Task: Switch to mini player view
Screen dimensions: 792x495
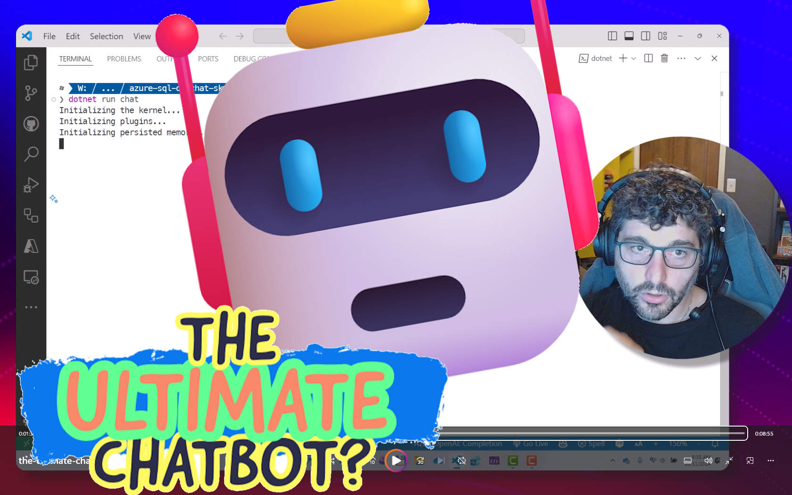Action: (750, 461)
